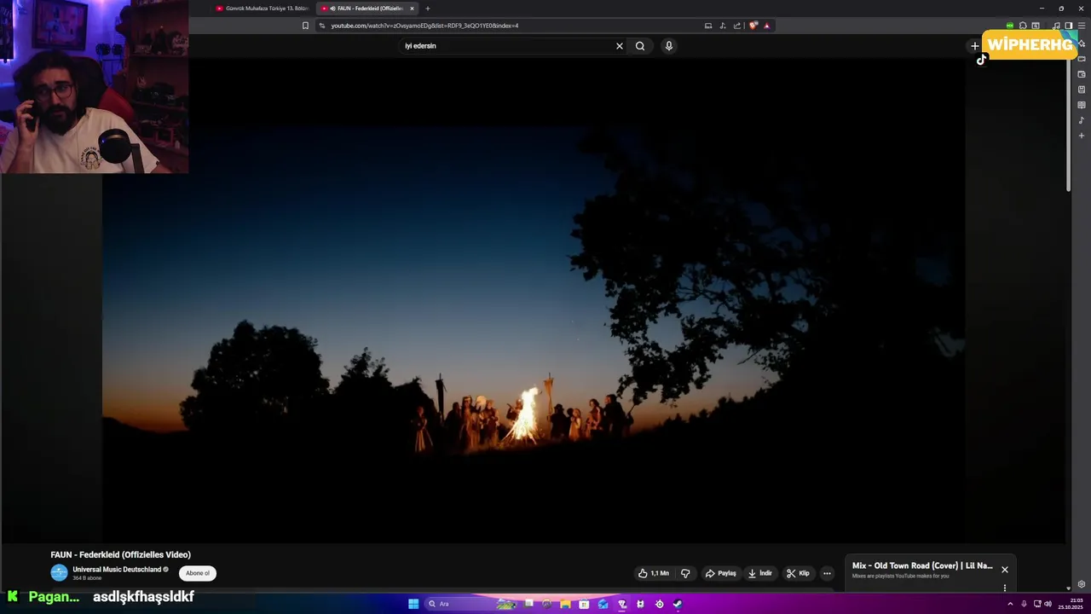
Task: Open clock and date 21:03
Action: 1071,604
